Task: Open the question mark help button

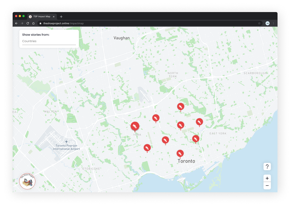Action: click(267, 167)
